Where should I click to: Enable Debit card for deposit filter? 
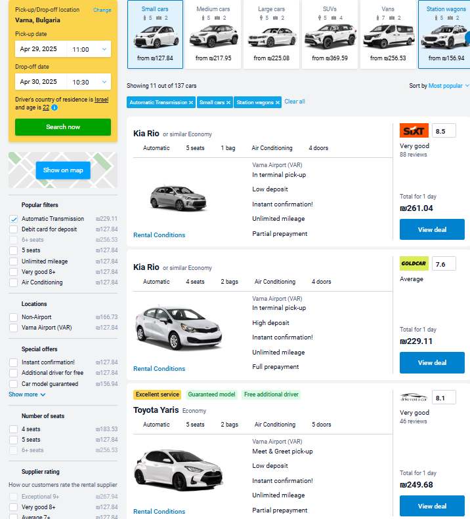[x=14, y=229]
